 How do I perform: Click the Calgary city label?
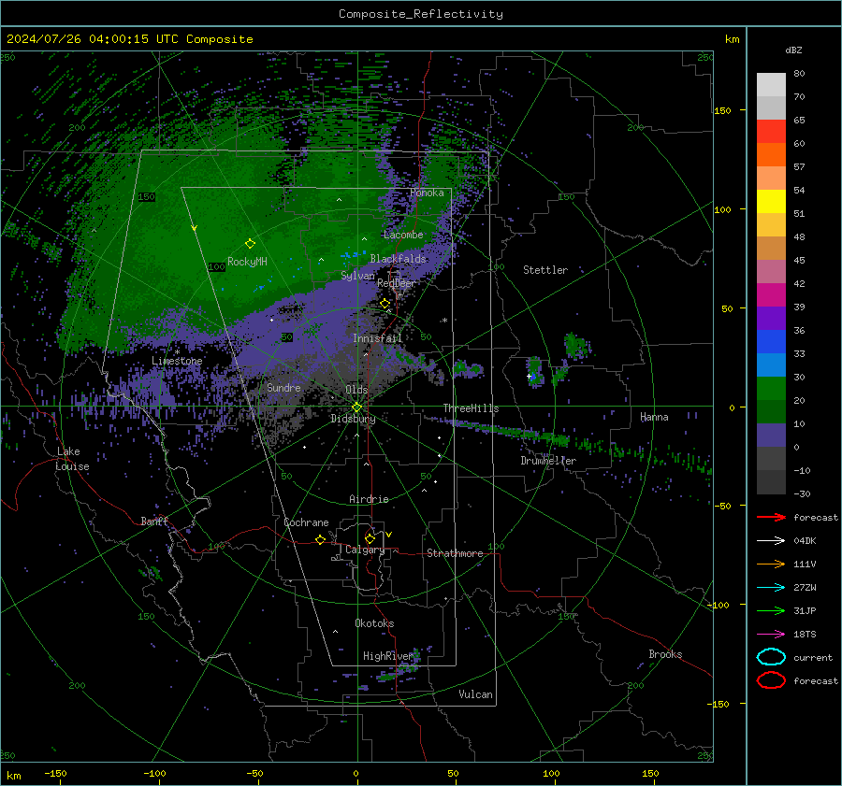tap(365, 550)
